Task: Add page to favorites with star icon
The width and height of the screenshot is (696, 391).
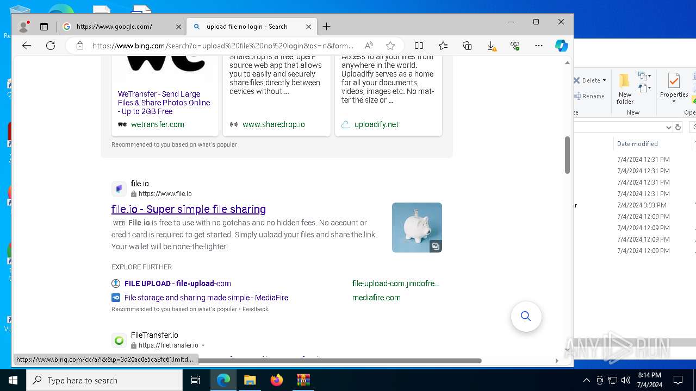Action: click(x=390, y=46)
